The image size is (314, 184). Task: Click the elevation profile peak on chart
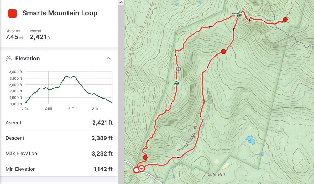click(70, 77)
